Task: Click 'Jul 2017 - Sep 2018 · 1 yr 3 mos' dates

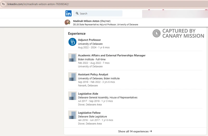Action: 95,101
